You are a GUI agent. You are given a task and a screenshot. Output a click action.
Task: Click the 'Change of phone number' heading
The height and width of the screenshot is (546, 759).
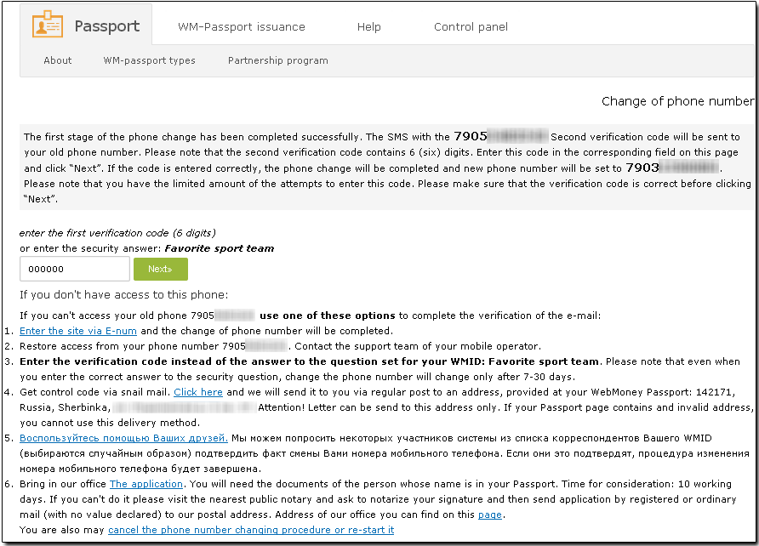[677, 101]
